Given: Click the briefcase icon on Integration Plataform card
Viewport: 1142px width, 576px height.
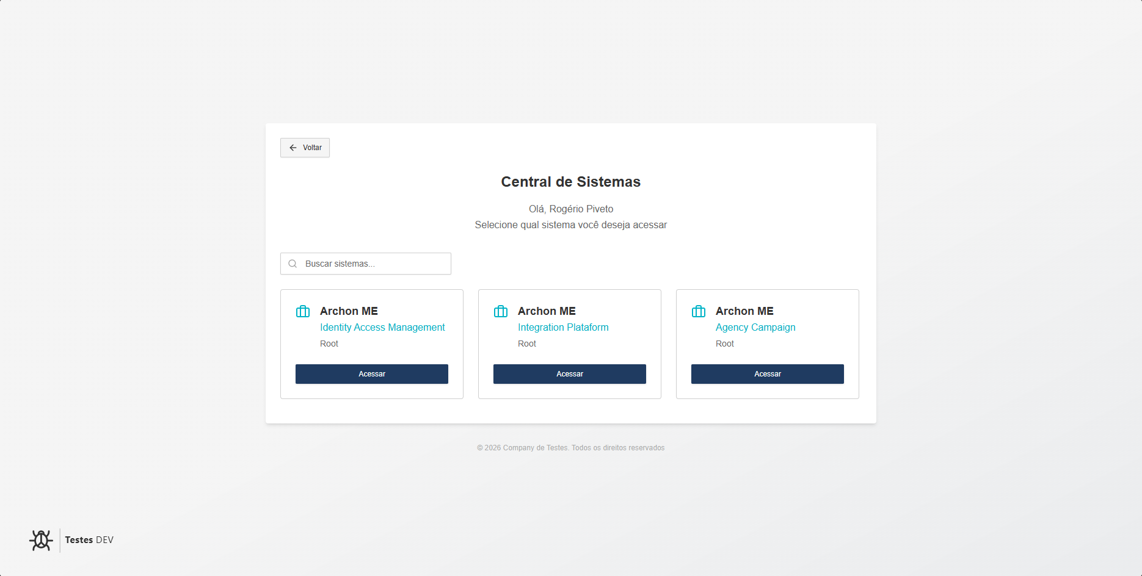Looking at the screenshot, I should pos(501,312).
